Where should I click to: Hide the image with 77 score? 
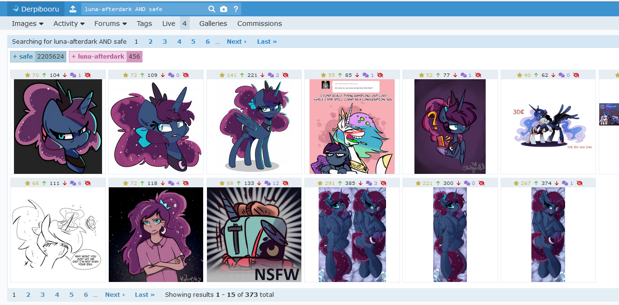point(478,75)
